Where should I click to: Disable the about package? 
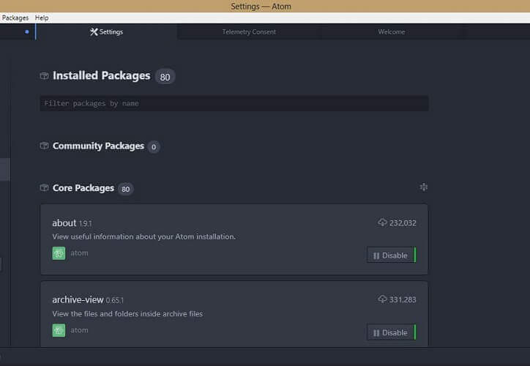pyautogui.click(x=392, y=255)
